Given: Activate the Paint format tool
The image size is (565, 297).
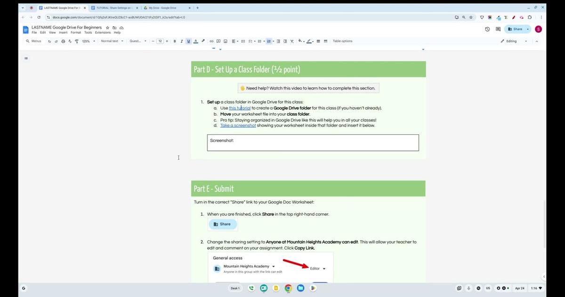Looking at the screenshot, I should pyautogui.click(x=77, y=41).
